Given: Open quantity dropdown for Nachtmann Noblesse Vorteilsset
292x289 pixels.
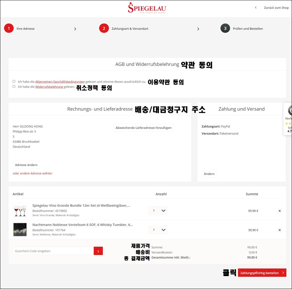Looking at the screenshot, I should point(158,230).
